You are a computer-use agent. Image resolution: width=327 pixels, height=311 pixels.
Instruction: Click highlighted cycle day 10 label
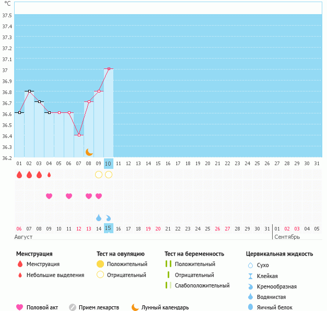coord(109,164)
